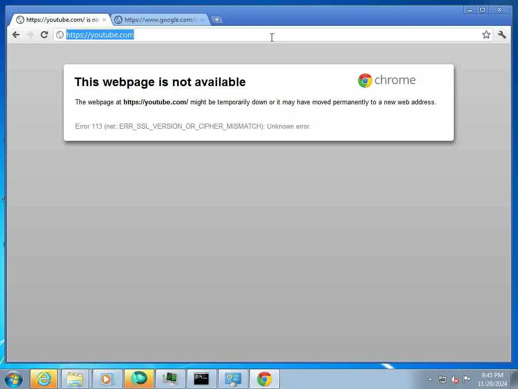This screenshot has width=518, height=389.
Task: Click the bold https://youtube.com/ text in message
Action: click(x=156, y=102)
